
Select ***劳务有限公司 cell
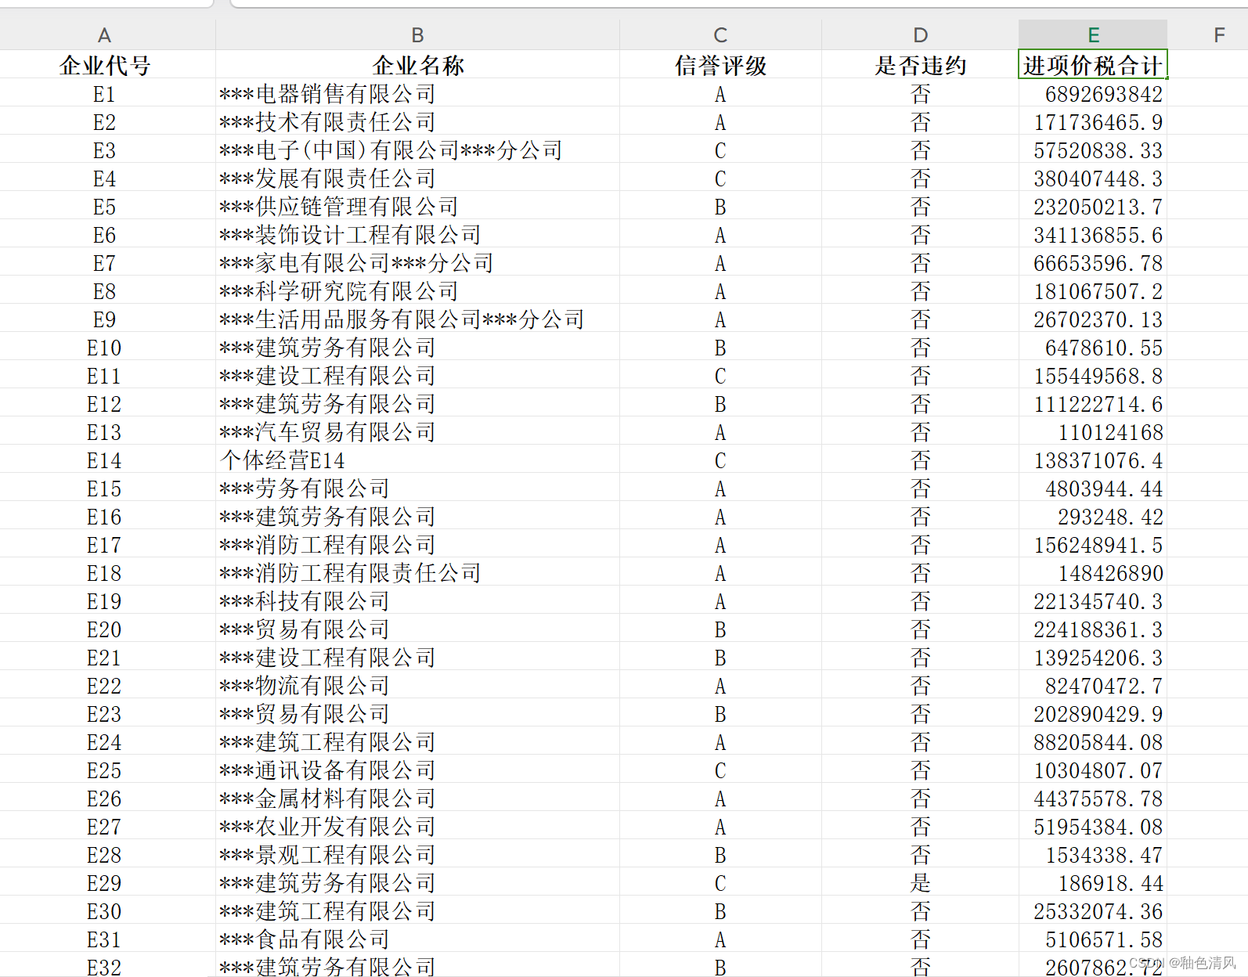click(417, 488)
